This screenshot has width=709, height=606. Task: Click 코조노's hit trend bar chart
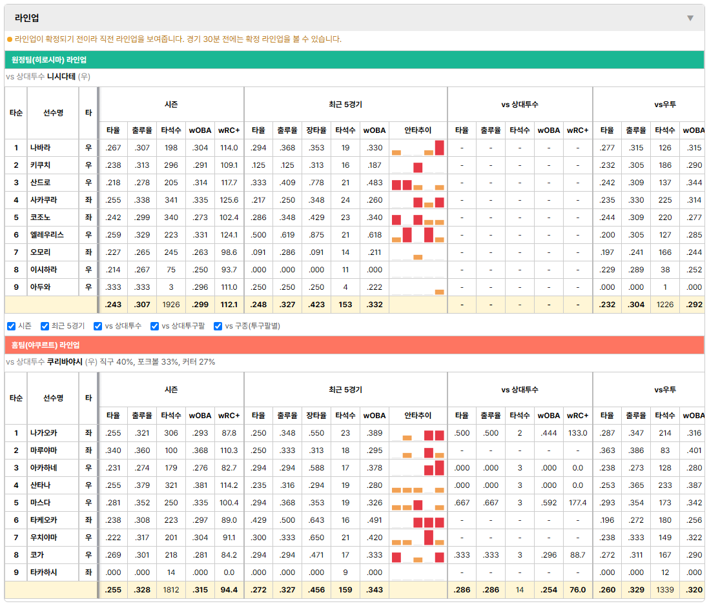point(418,217)
